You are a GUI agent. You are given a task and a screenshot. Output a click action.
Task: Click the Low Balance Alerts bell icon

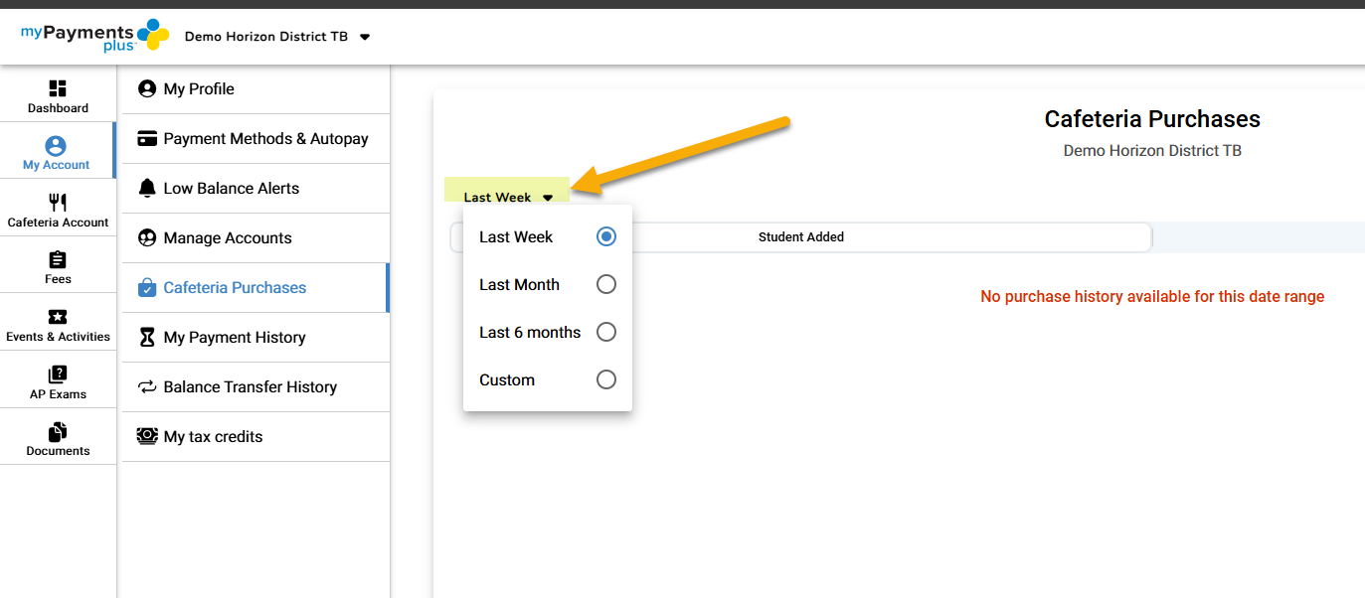click(x=147, y=188)
